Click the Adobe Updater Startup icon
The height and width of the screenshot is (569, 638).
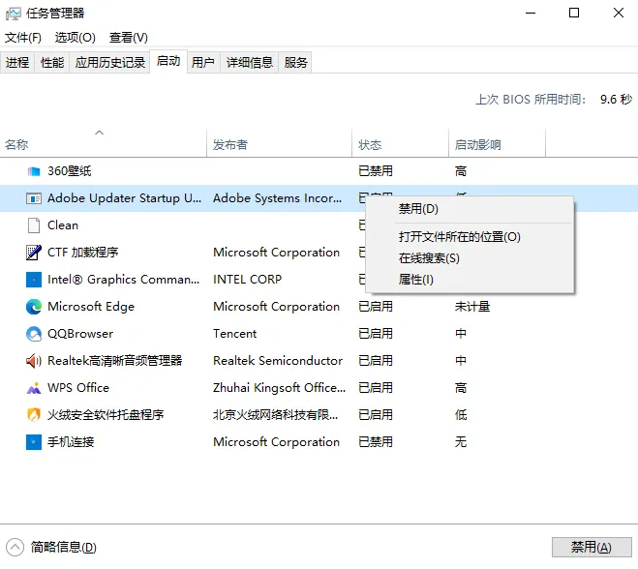[x=34, y=198]
